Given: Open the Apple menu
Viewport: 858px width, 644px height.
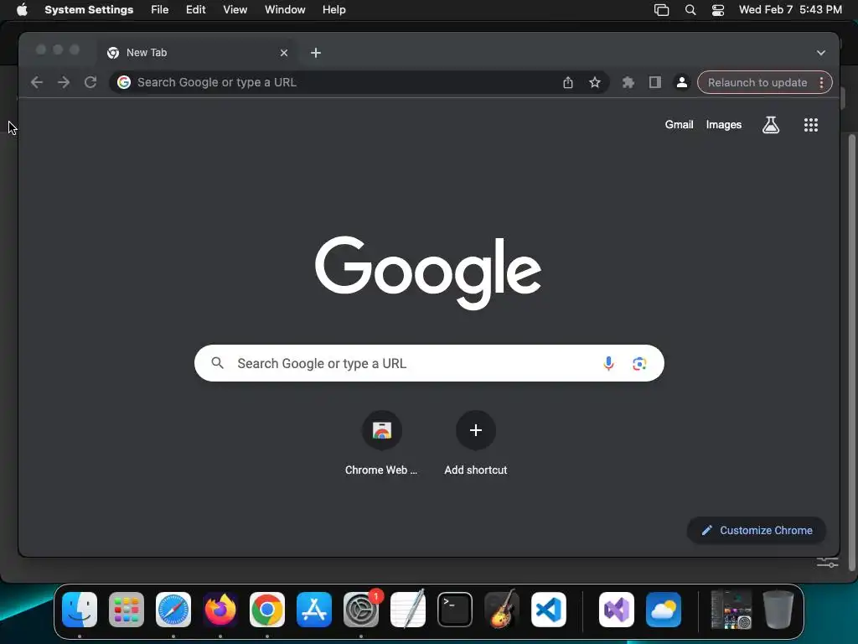Looking at the screenshot, I should tap(22, 10).
